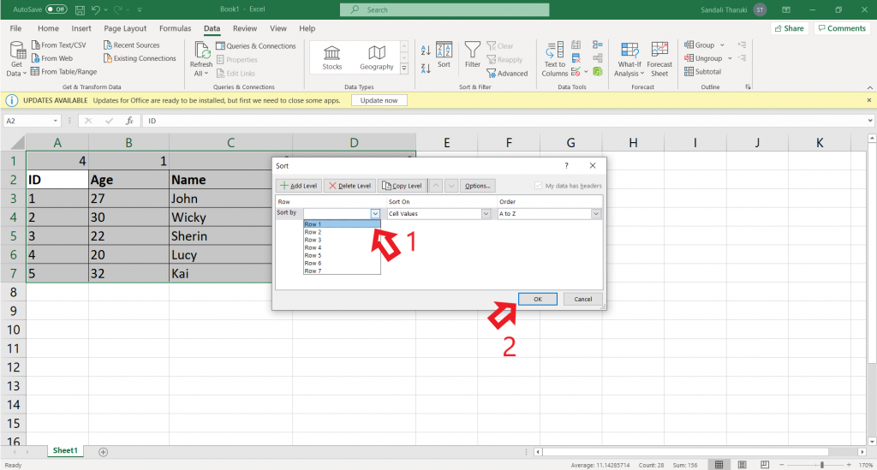Import data From Table/Range

coord(63,72)
